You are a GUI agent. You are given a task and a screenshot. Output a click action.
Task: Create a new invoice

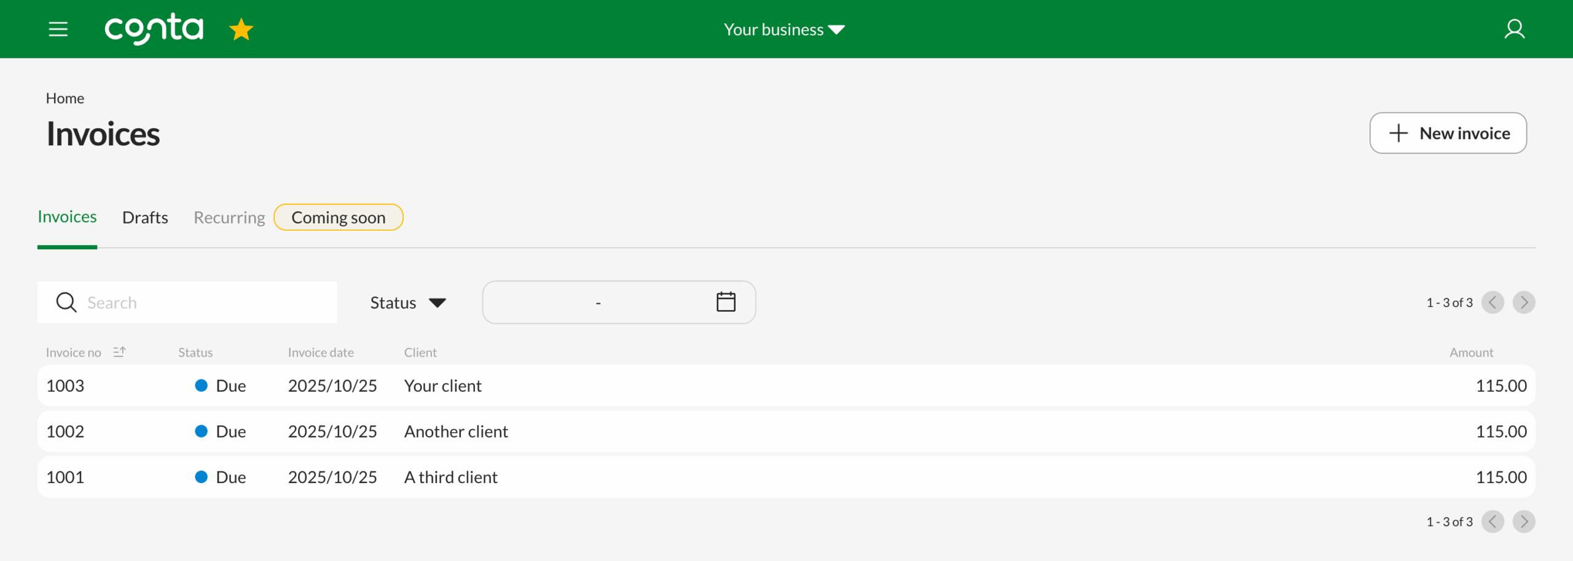(x=1448, y=133)
